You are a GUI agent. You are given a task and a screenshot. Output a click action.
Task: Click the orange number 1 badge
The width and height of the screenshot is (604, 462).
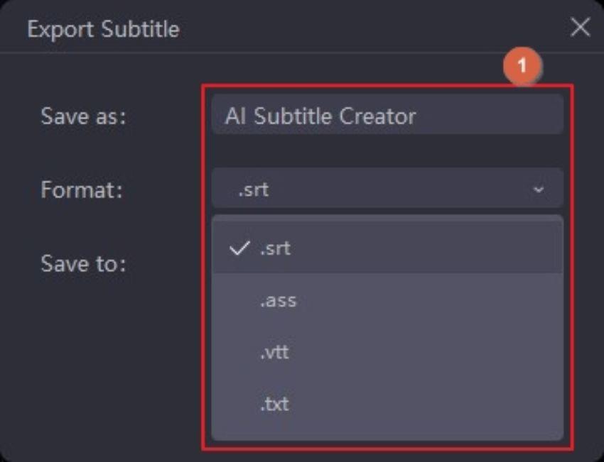click(x=522, y=67)
